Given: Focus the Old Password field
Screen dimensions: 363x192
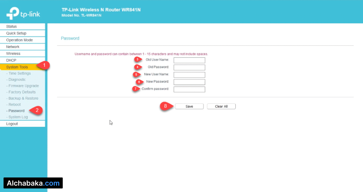Looking at the screenshot, I should [x=189, y=67].
